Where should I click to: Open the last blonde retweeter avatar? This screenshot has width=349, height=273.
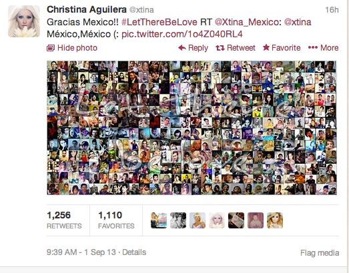tap(275, 220)
